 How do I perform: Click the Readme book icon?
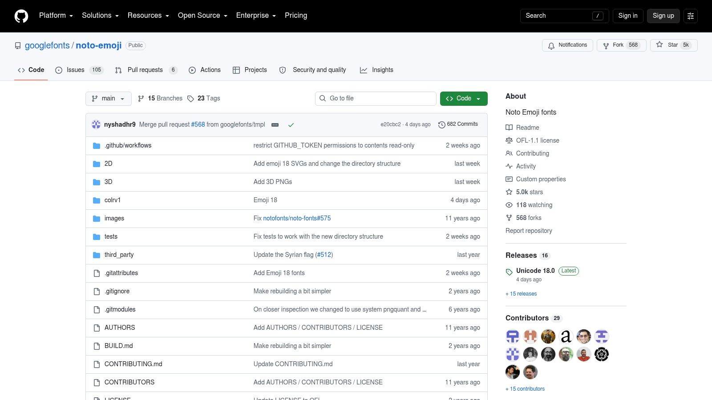click(509, 128)
